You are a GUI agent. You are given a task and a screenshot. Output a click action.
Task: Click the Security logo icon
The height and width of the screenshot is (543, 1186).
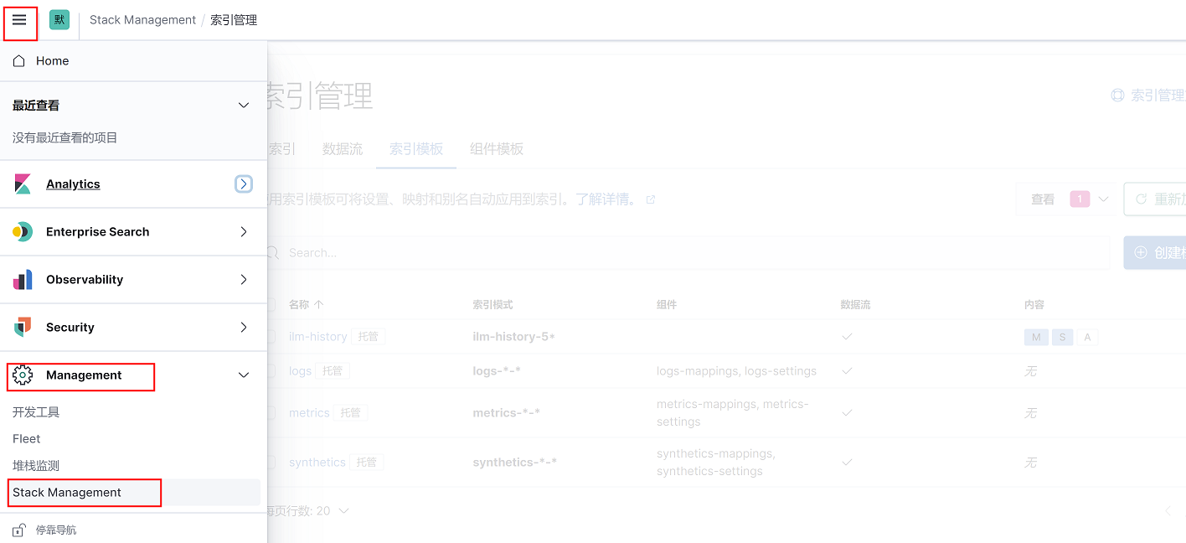tap(23, 328)
